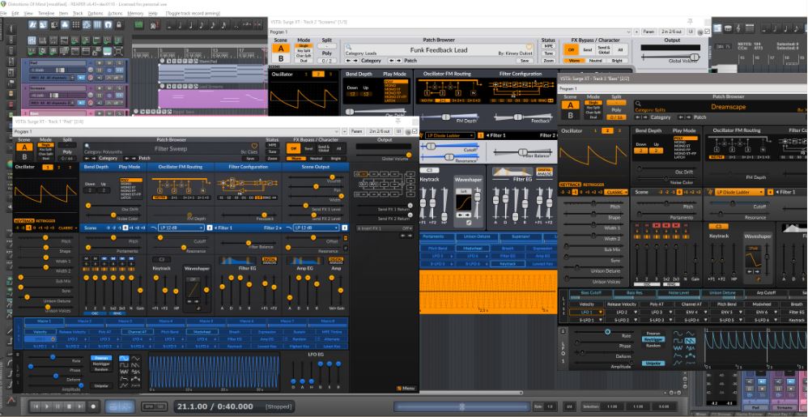Click the Zoom status button in the Screams window

(548, 60)
